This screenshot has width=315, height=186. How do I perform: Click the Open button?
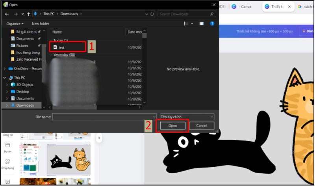click(172, 126)
